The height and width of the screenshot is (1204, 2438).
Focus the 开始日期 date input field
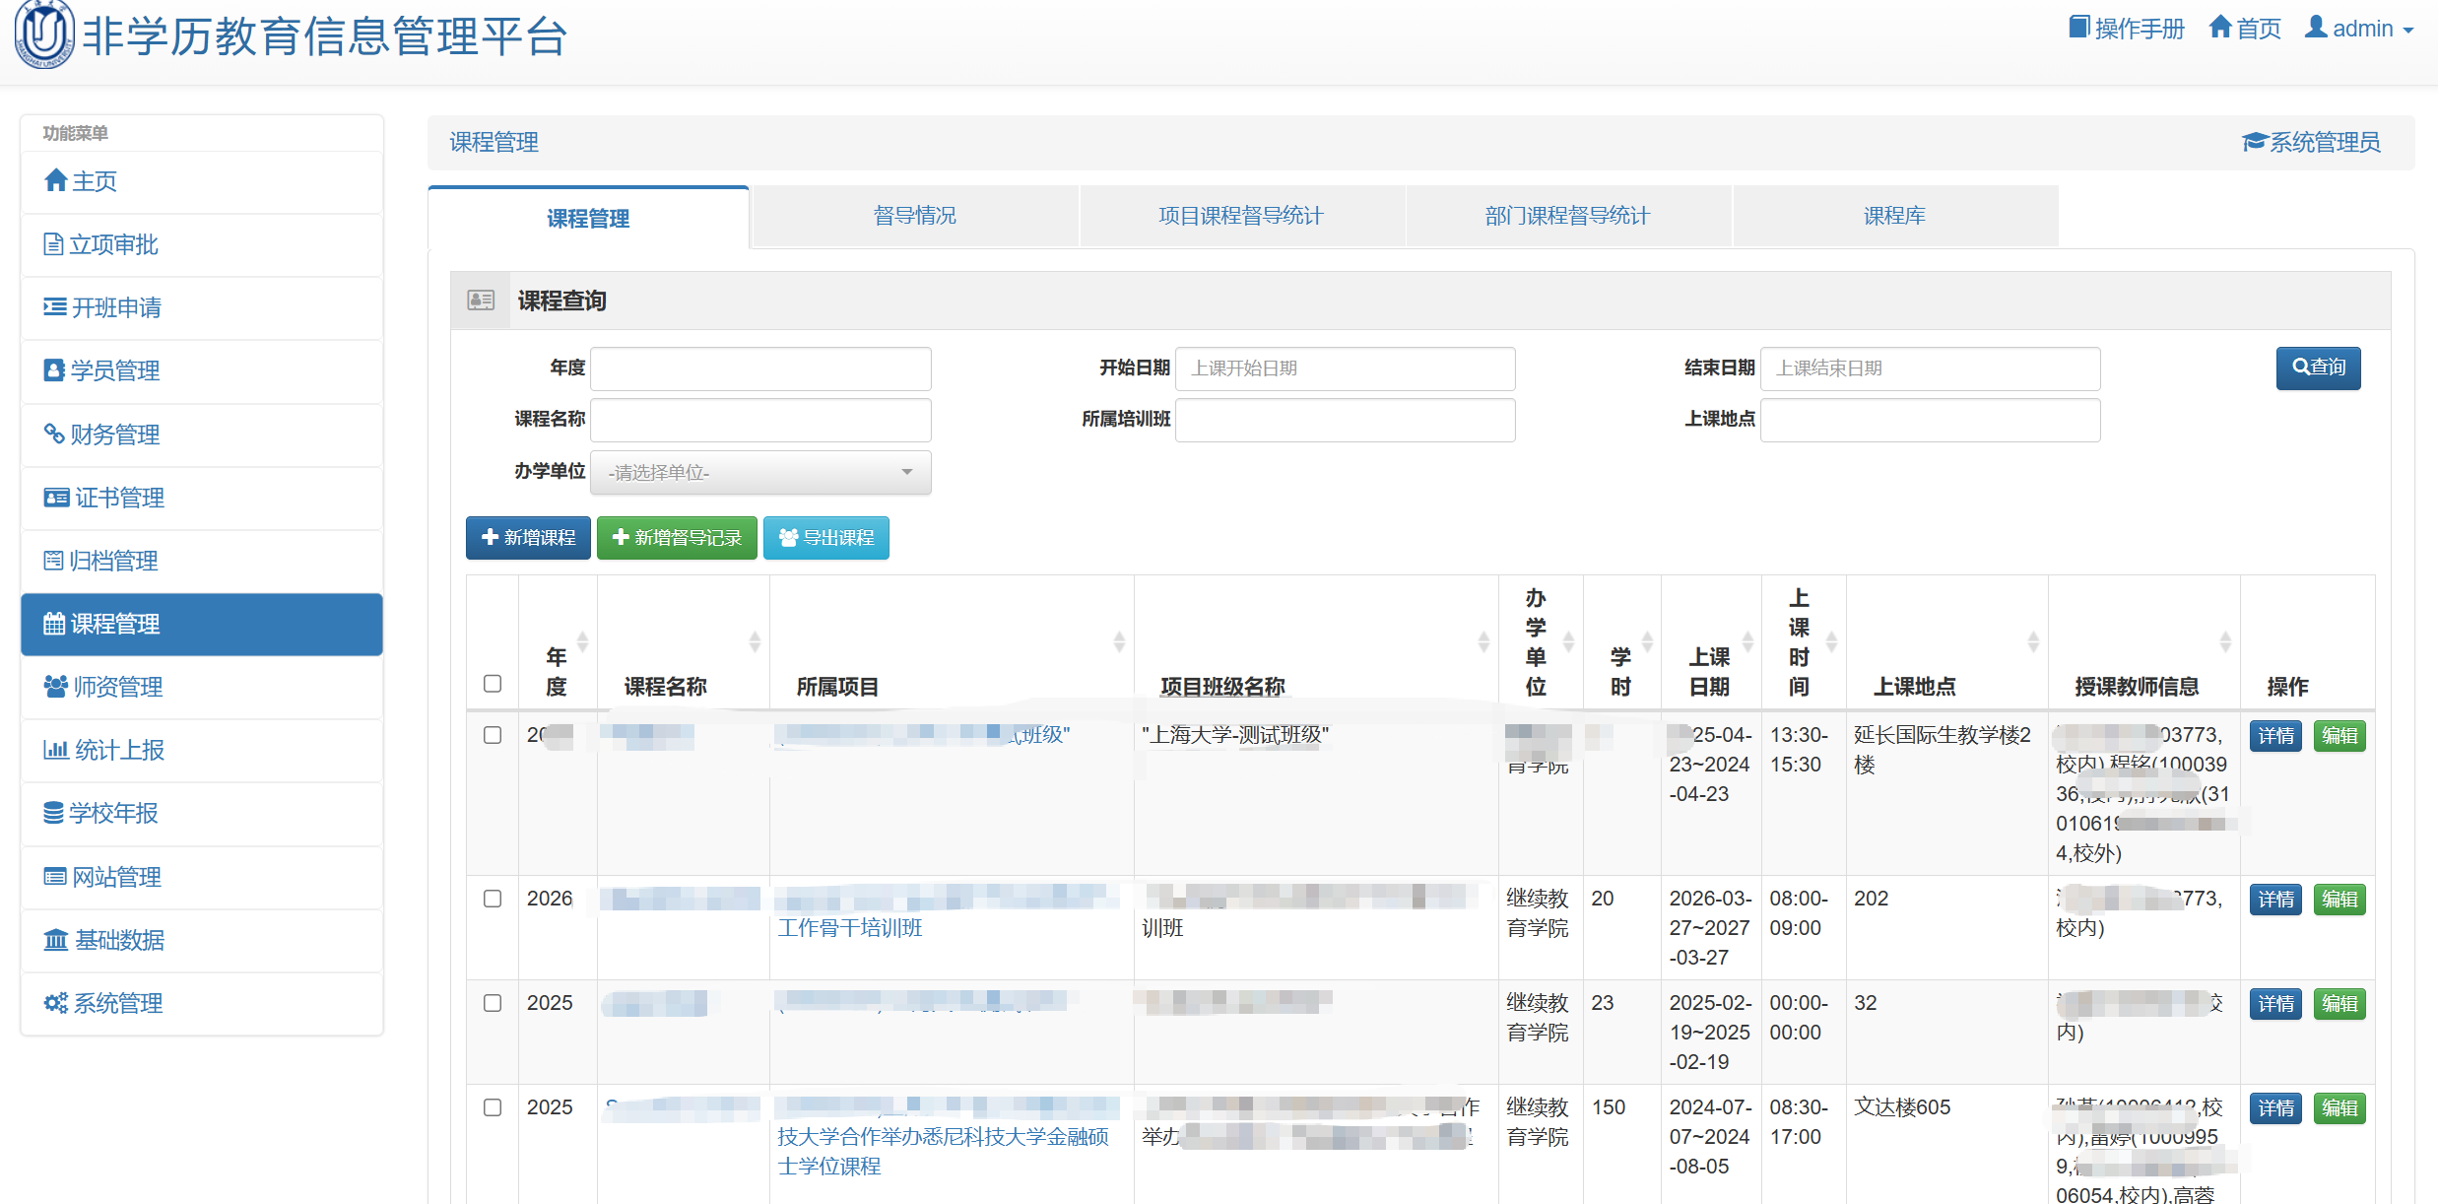click(1345, 368)
